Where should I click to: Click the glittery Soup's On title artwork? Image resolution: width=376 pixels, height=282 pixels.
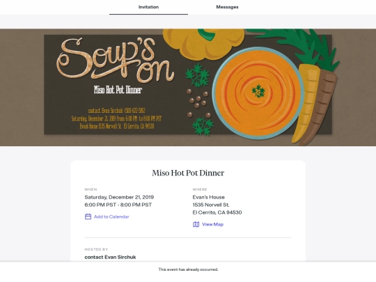point(116,60)
